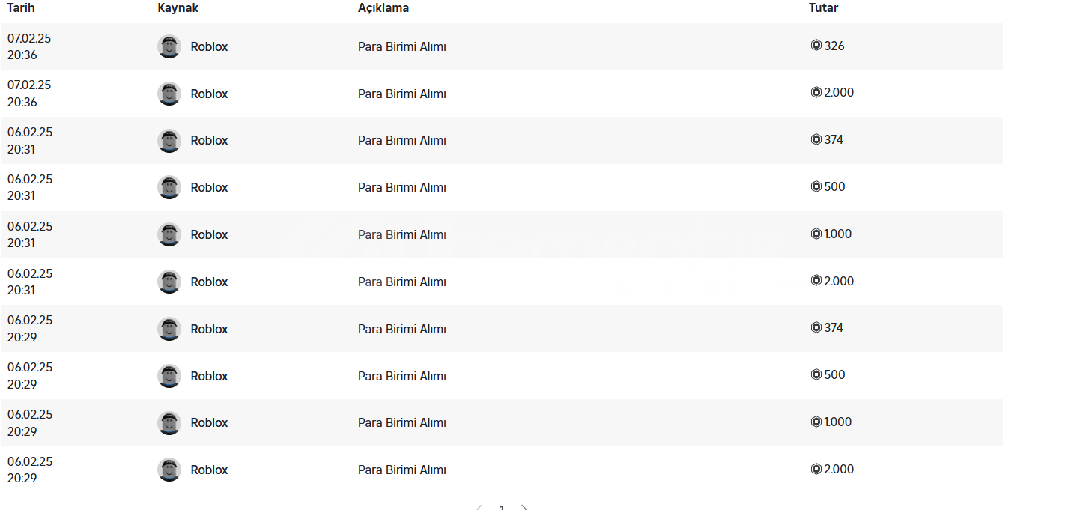Click the Roblox avatar in the last row
This screenshot has width=1089, height=510.
pyautogui.click(x=169, y=470)
